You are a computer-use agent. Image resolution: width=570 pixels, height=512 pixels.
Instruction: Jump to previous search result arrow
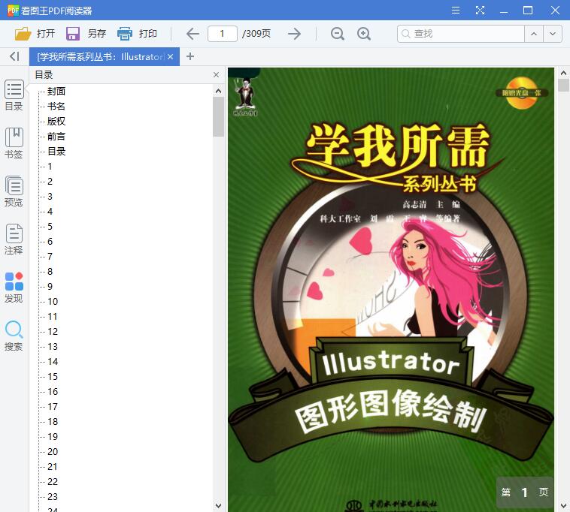pos(534,34)
